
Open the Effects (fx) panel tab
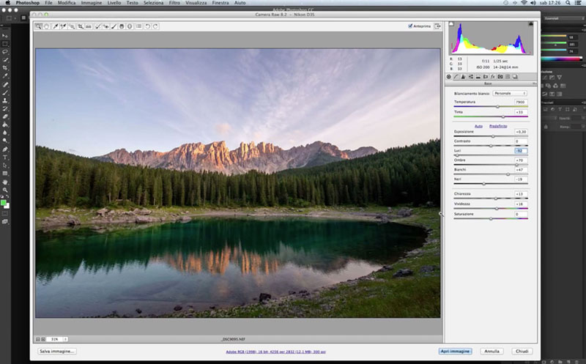pos(492,77)
